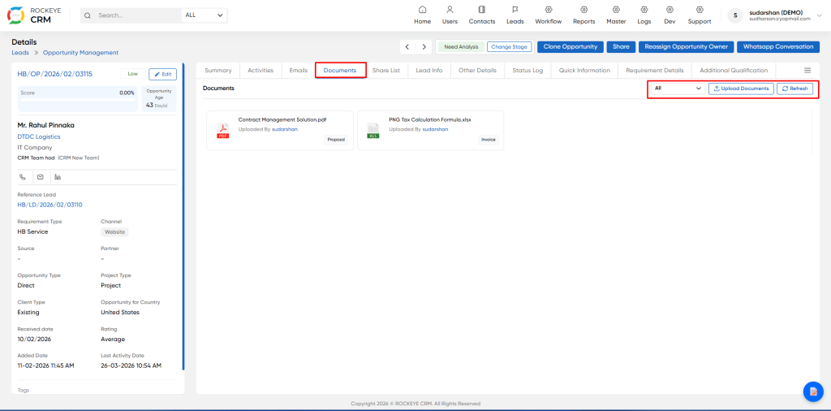
Task: Open the XLS icon of PNG Tax Calculation
Action: (373, 131)
